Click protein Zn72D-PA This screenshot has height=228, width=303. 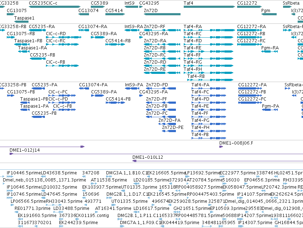(x=167, y=124)
